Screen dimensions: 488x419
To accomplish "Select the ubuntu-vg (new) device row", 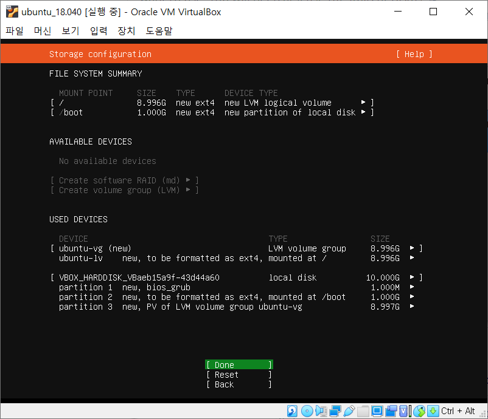I will (237, 248).
